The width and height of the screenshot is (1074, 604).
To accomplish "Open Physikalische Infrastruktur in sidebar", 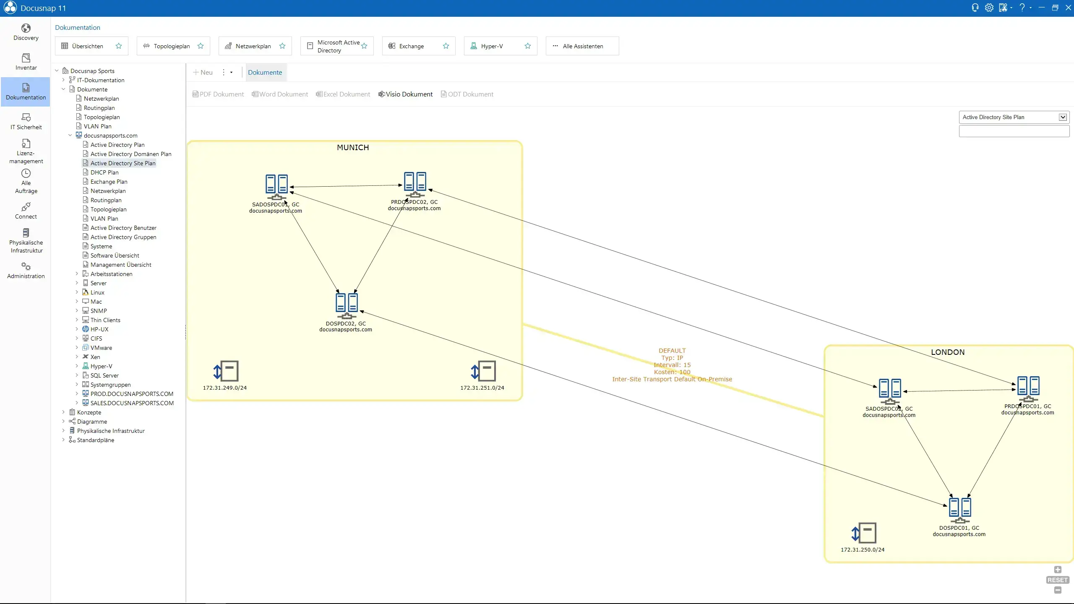I will (x=26, y=241).
